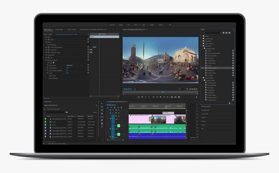
Task: Toggle visibility of Text (A 360 Experience)
Action: 46,47
